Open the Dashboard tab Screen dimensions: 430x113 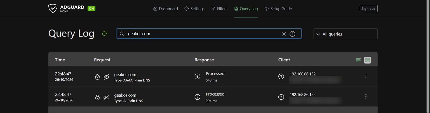166,9
